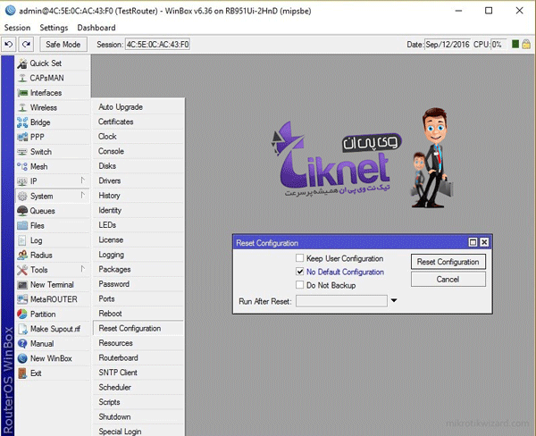Enable Keep User Configuration checkbox
This screenshot has width=536, height=436.
pos(300,259)
